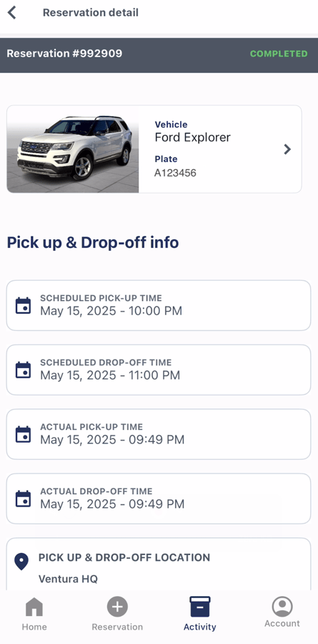Open the Activity archive icon

tap(199, 607)
